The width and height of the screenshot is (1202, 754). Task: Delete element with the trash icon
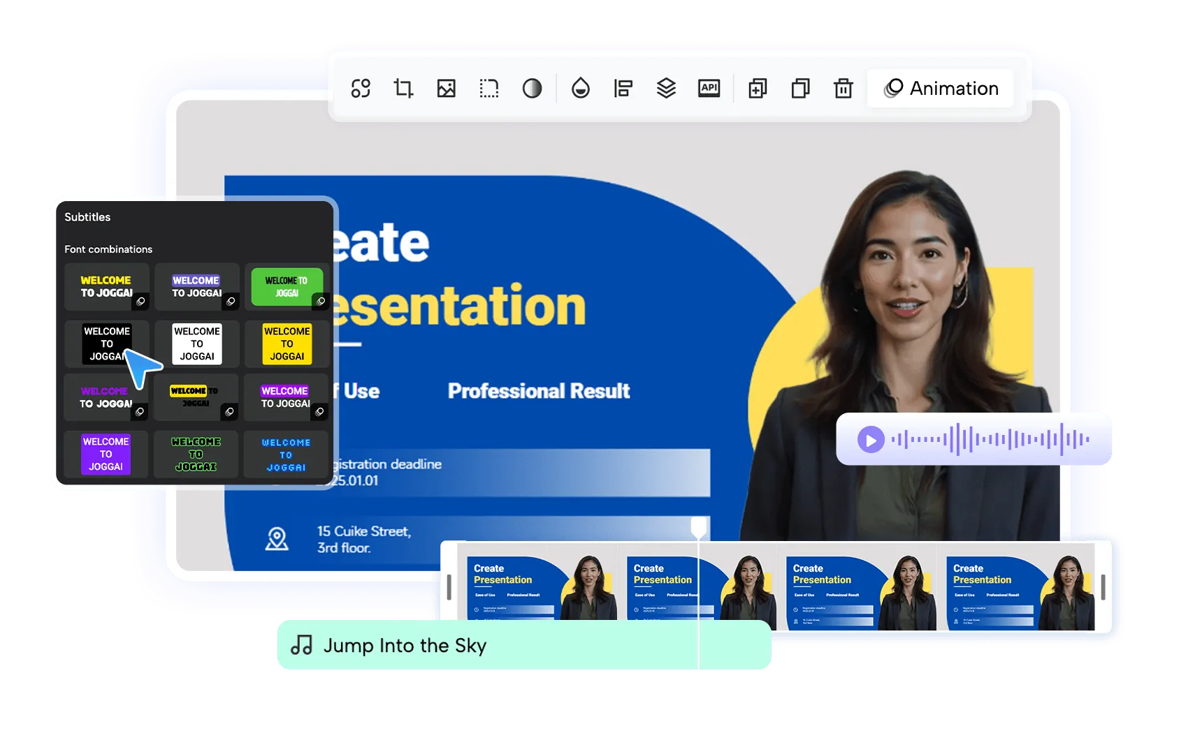[843, 89]
